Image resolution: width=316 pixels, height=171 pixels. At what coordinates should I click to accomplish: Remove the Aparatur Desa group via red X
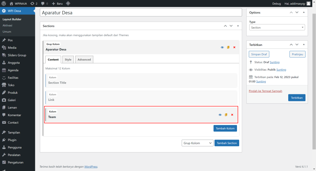tap(235, 47)
